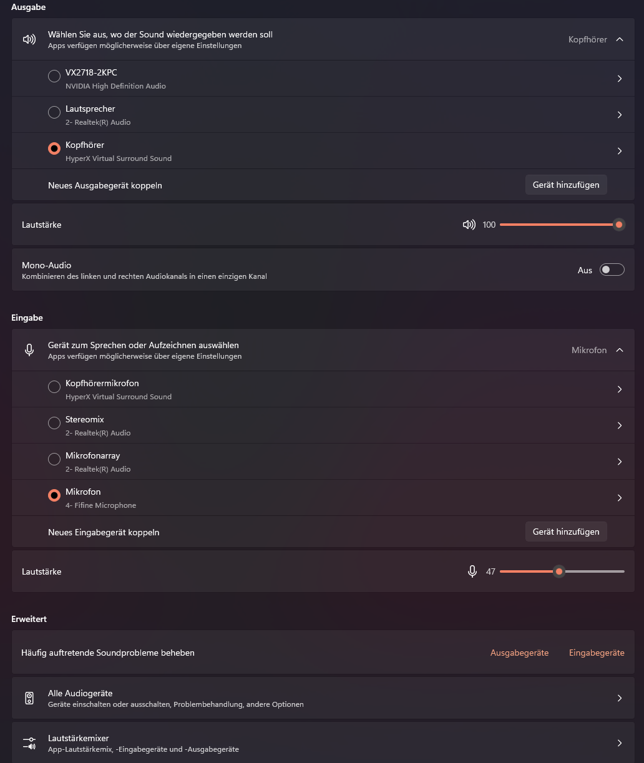
Task: Collapse the output device list chevron
Action: pyautogui.click(x=620, y=39)
